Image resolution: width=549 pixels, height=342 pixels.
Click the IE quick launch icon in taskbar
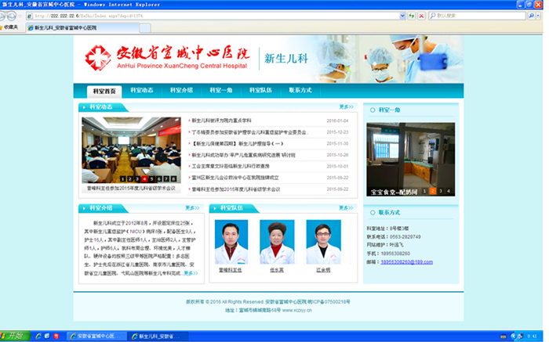(38, 336)
